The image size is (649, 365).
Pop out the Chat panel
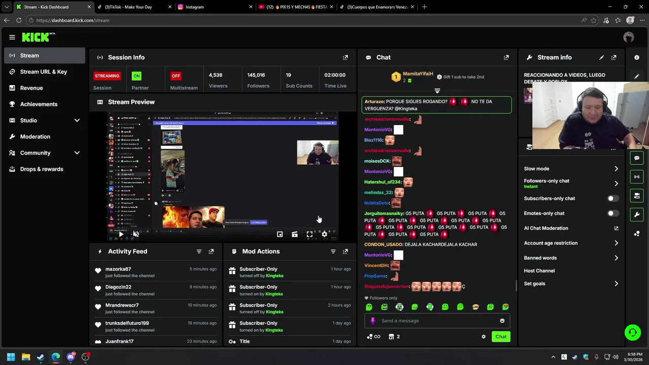[506, 57]
